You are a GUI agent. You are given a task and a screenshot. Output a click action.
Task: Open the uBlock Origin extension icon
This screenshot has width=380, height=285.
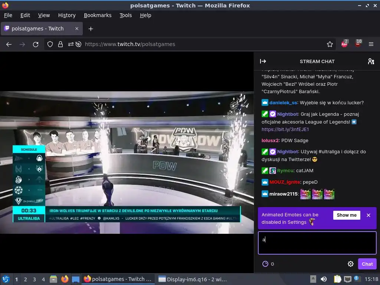tap(358, 44)
